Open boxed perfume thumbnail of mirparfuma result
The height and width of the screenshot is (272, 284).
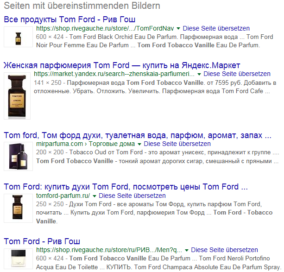coord(18,156)
